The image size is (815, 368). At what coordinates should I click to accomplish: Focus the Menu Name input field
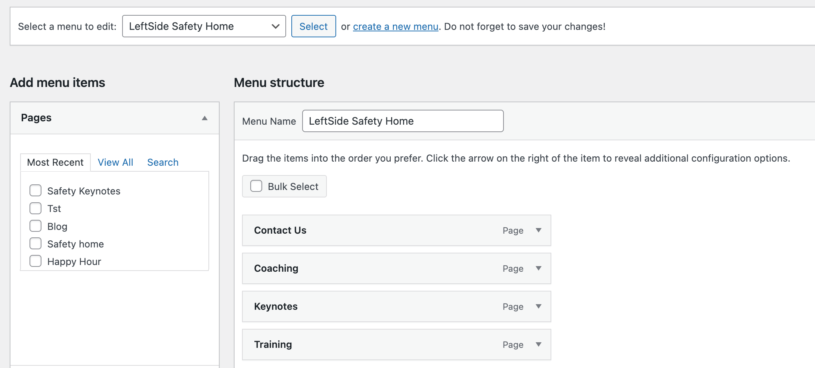click(403, 121)
